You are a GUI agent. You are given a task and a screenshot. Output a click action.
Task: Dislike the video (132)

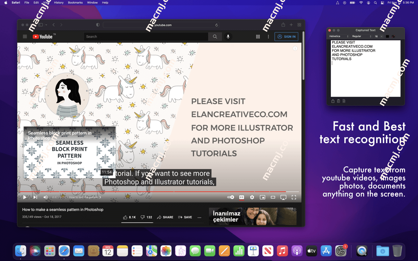(146, 217)
